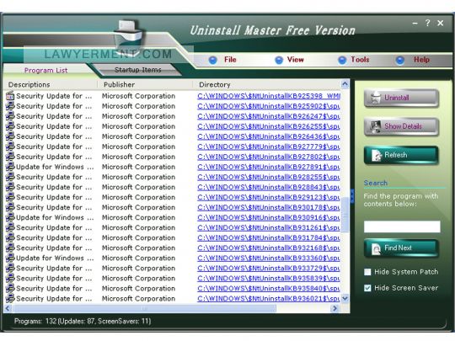Open the File menu
The height and width of the screenshot is (341, 455).
[230, 60]
